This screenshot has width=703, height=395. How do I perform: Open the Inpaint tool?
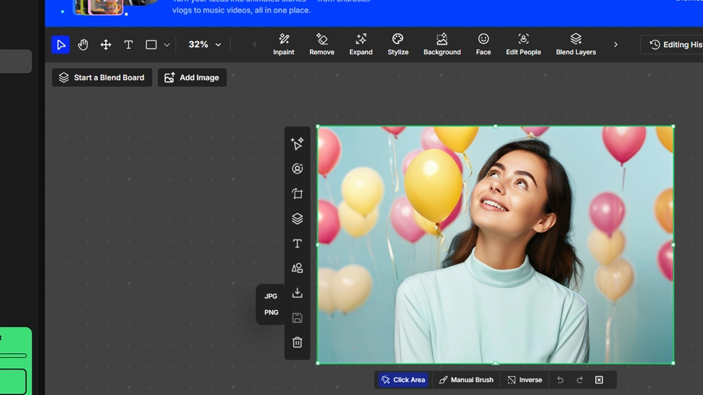coord(284,44)
